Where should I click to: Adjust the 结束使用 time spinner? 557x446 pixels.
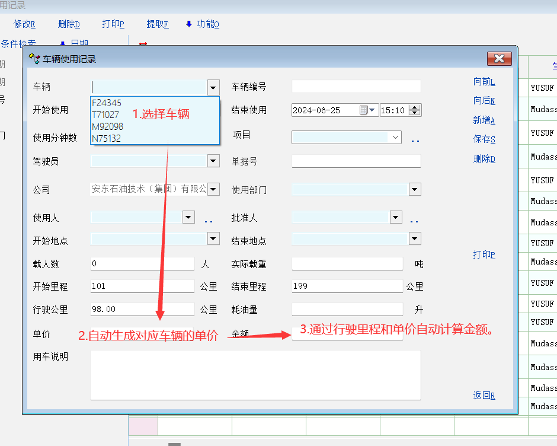[x=415, y=110]
